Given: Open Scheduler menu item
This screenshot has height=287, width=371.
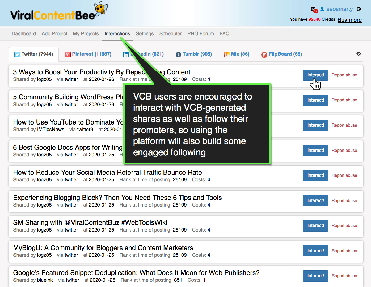Looking at the screenshot, I should (x=171, y=33).
